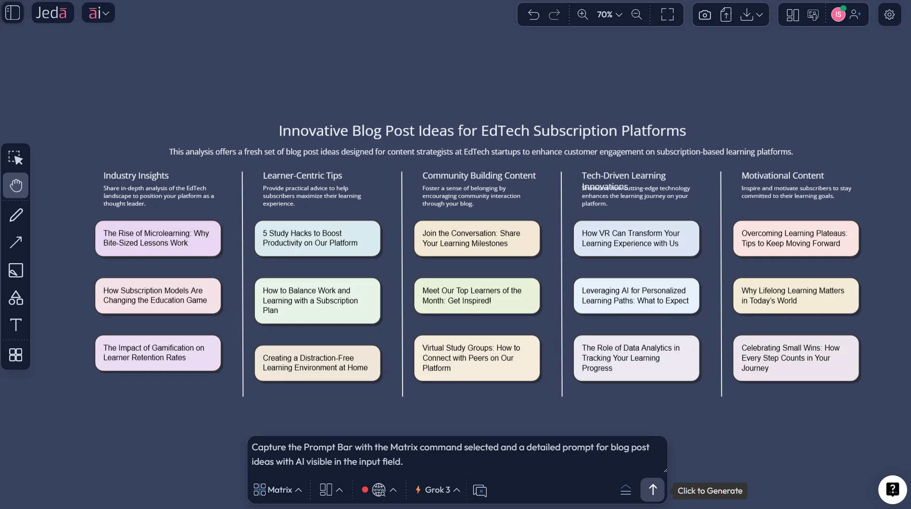Click the Click to Generate arrow button
The height and width of the screenshot is (509, 911).
(x=652, y=489)
